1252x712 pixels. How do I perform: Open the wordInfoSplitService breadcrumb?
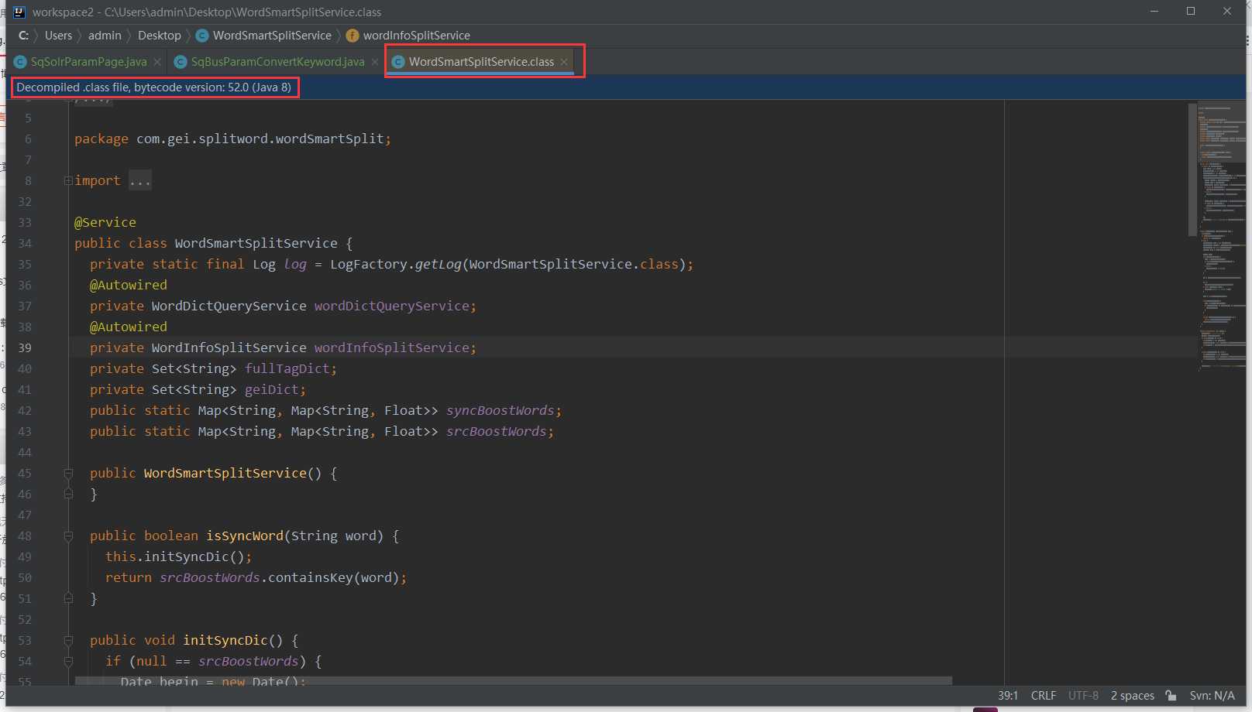(417, 36)
